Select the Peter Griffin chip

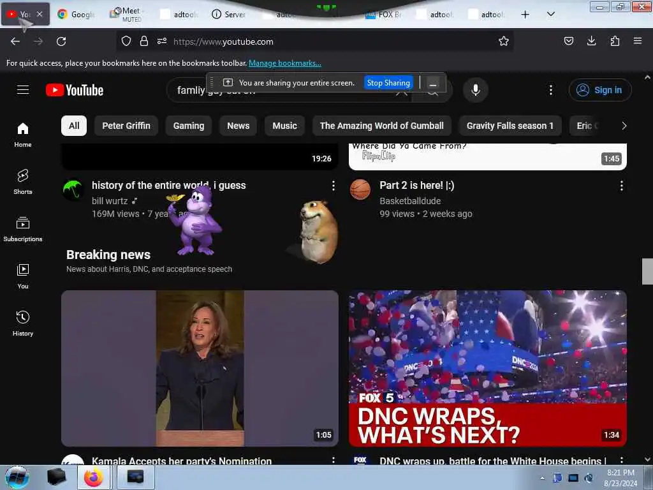(126, 126)
